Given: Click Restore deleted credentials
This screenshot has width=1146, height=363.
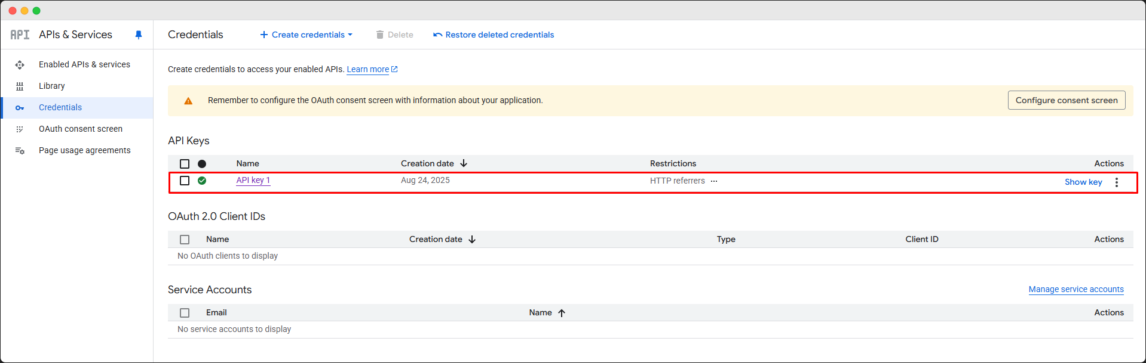Looking at the screenshot, I should [494, 35].
